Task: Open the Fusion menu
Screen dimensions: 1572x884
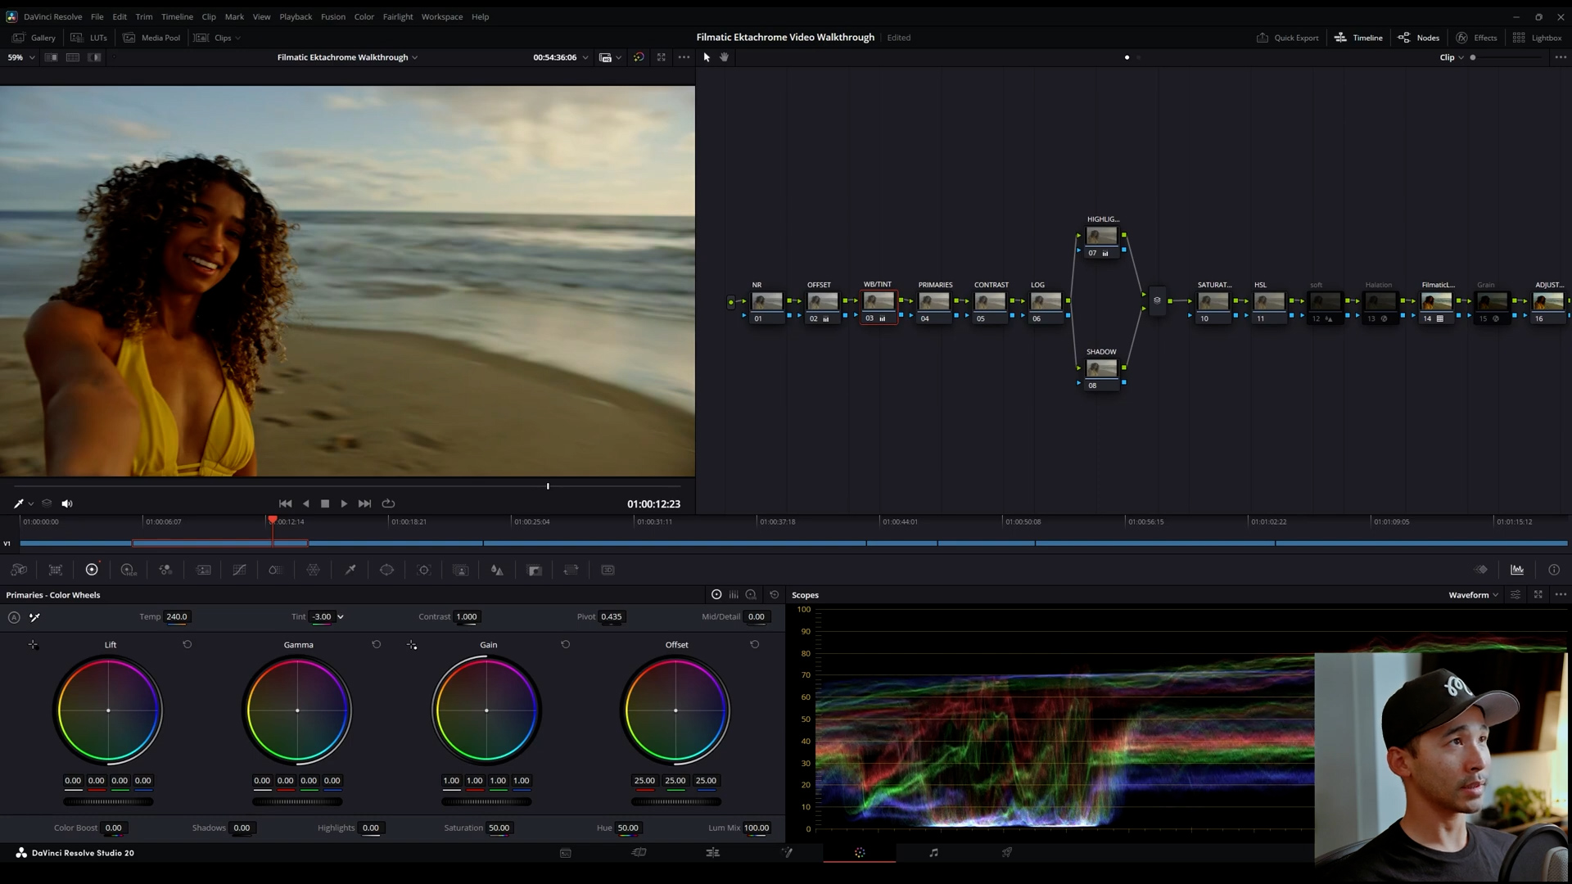Action: [x=332, y=16]
